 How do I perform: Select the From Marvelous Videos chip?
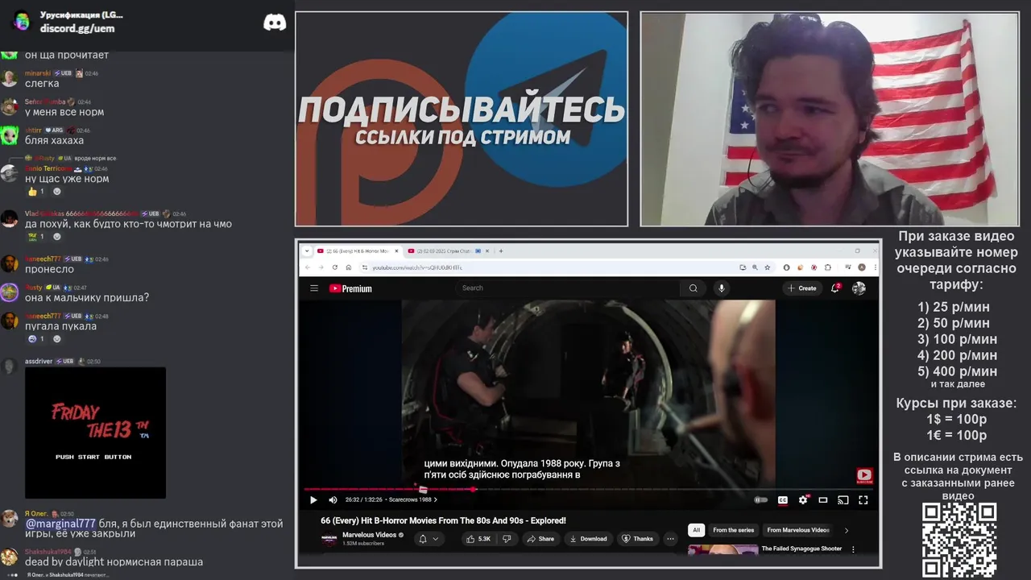click(797, 530)
